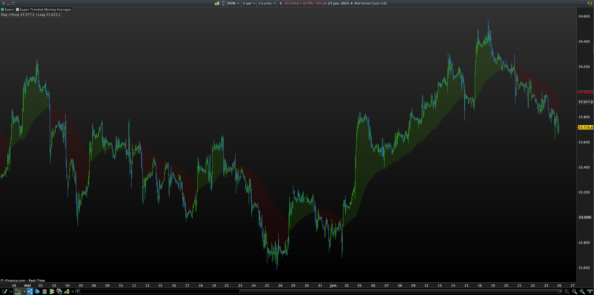Screen dimensions: 594x295
Task: Change the 1 uur timeframe dropdown
Action: tap(249, 3)
